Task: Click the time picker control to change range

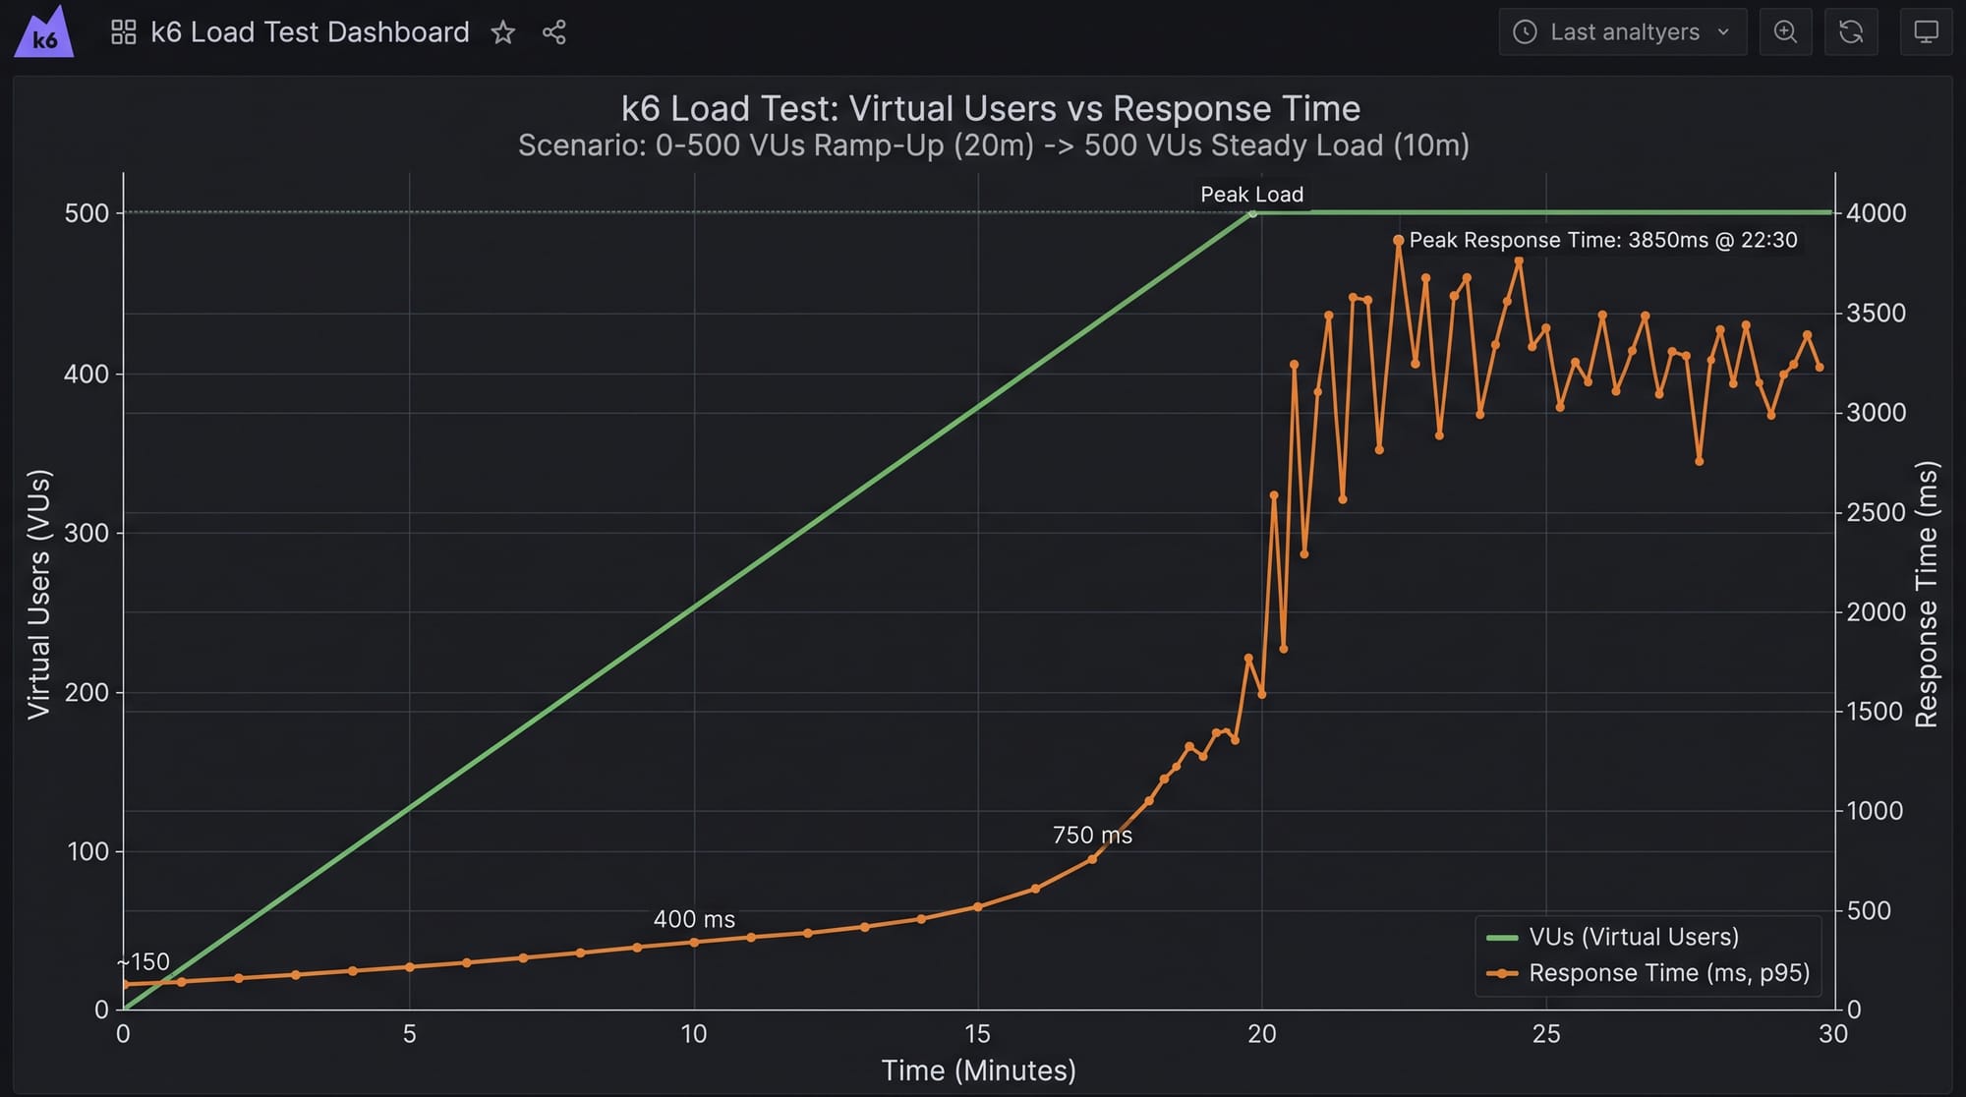Action: [1622, 31]
